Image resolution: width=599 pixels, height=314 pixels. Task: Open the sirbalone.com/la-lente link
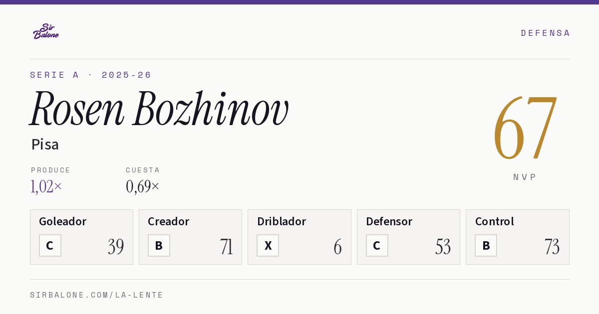click(97, 295)
